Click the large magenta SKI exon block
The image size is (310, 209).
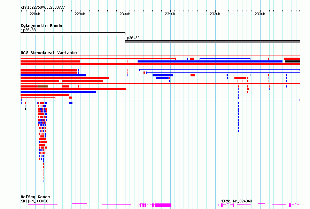coord(163,205)
